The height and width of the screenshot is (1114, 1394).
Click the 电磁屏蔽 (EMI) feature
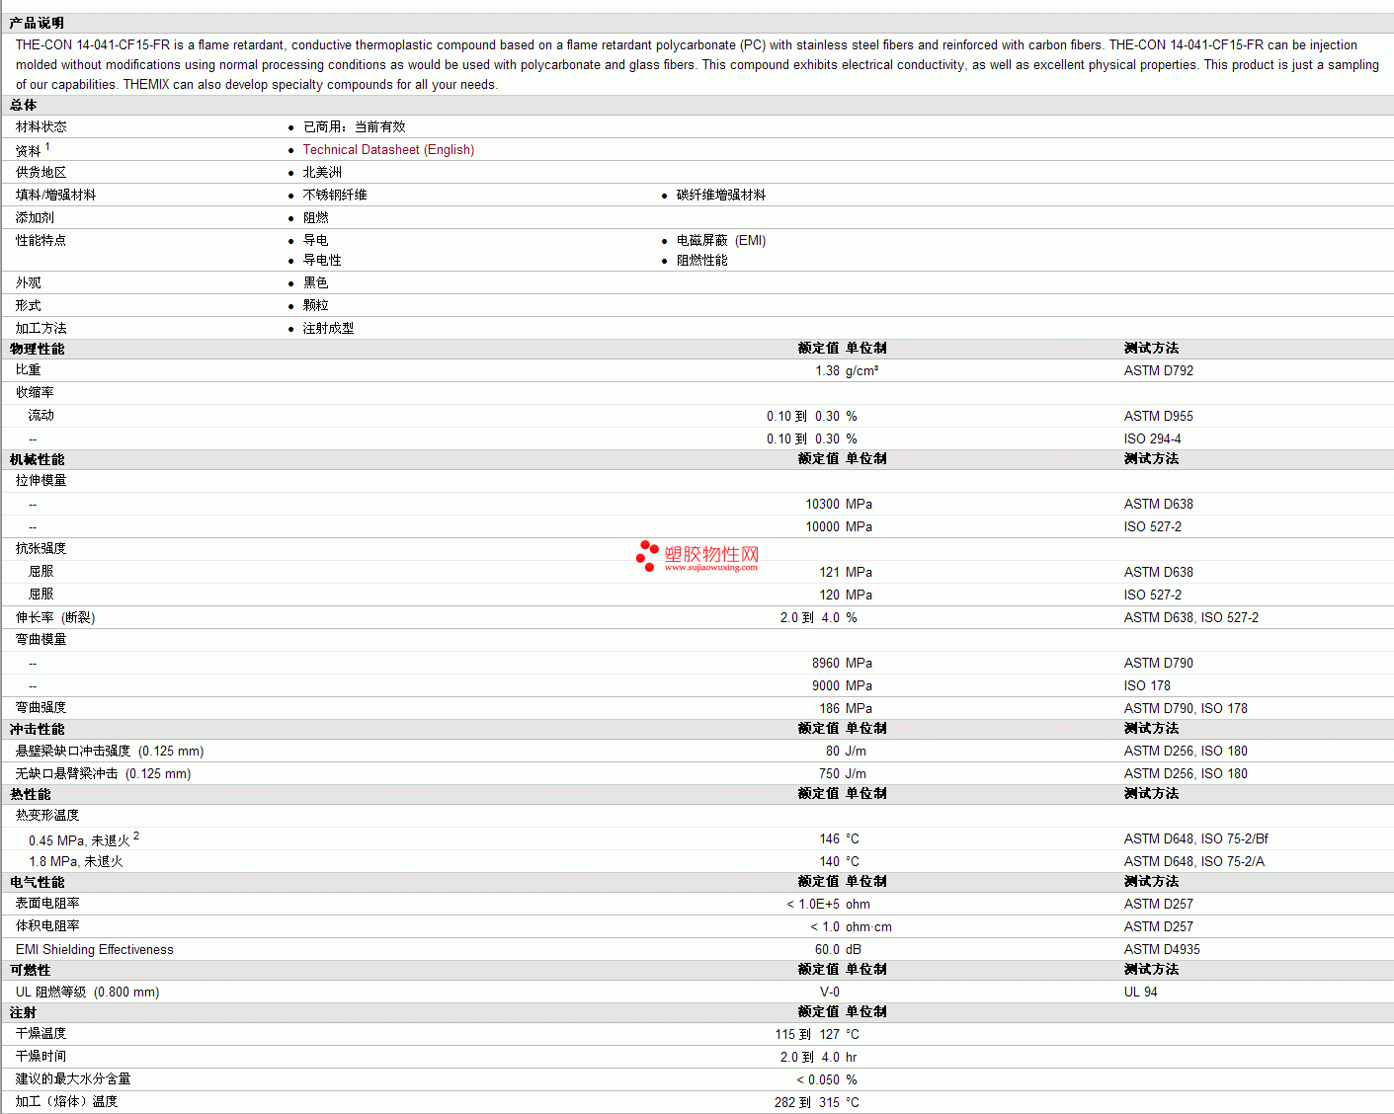721,240
